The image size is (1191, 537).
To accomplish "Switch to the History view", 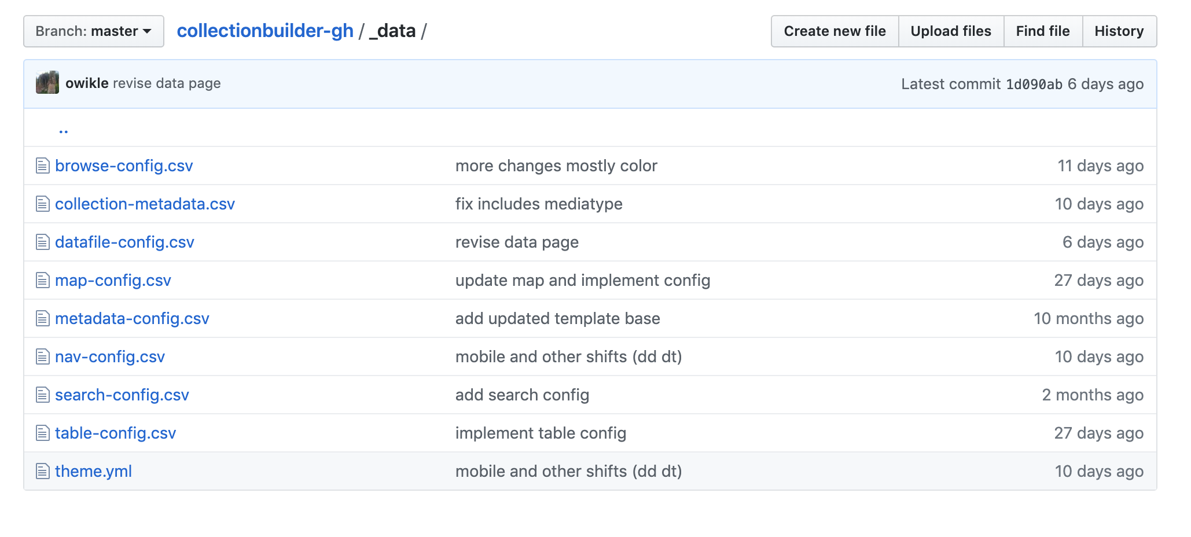I will coord(1119,31).
